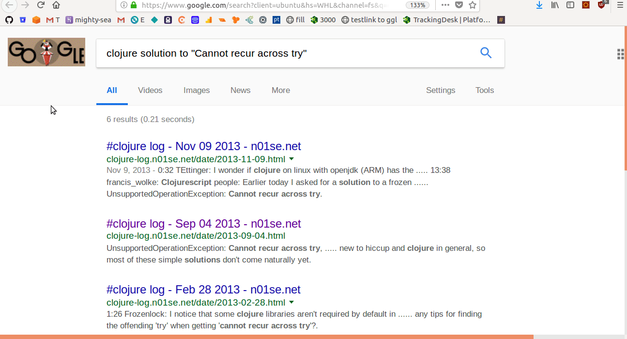The height and width of the screenshot is (339, 627).
Task: Open the Firefox downloads panel
Action: (539, 5)
